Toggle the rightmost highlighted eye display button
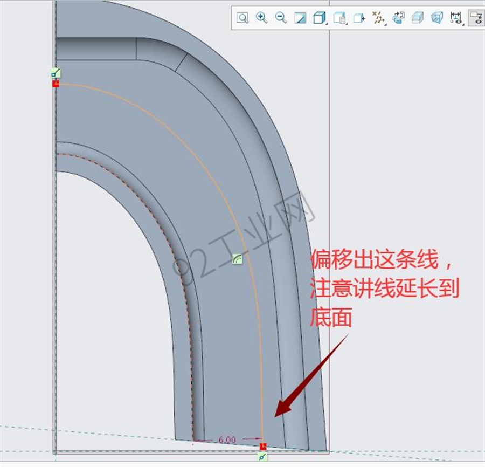Screen dimensions: 485x467 pos(476,18)
